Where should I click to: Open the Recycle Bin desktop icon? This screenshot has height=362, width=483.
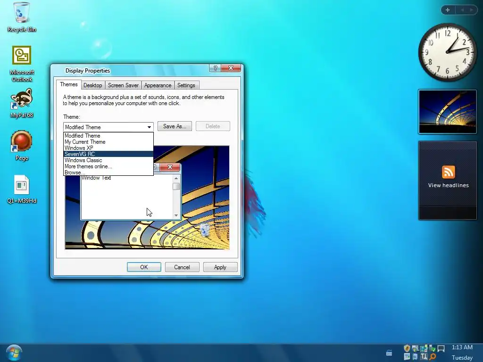click(x=22, y=17)
